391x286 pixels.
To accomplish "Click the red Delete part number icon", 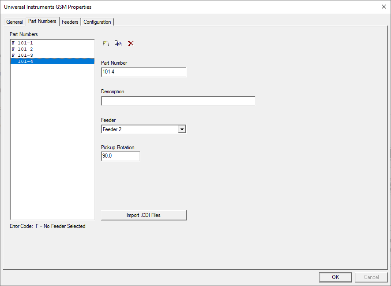I will (131, 44).
